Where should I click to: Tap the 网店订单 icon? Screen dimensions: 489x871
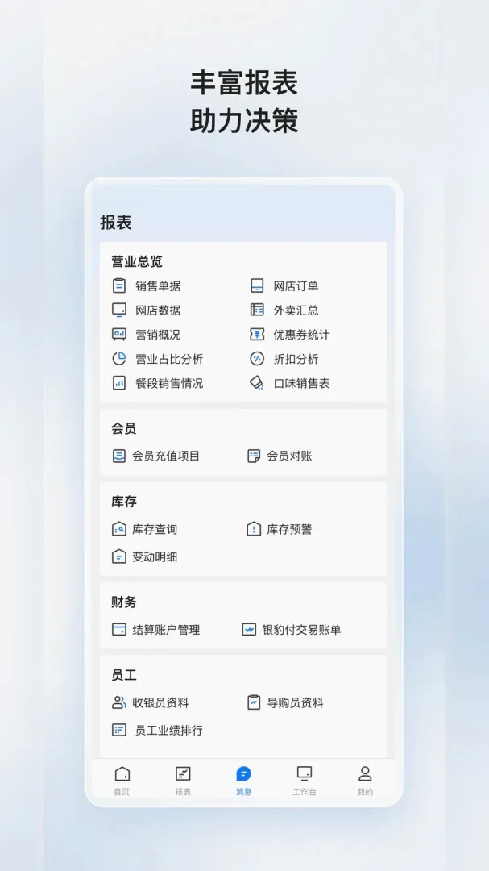(x=256, y=285)
